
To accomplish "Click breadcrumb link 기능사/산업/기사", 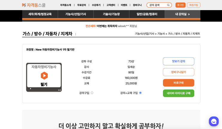I will 144,34.
